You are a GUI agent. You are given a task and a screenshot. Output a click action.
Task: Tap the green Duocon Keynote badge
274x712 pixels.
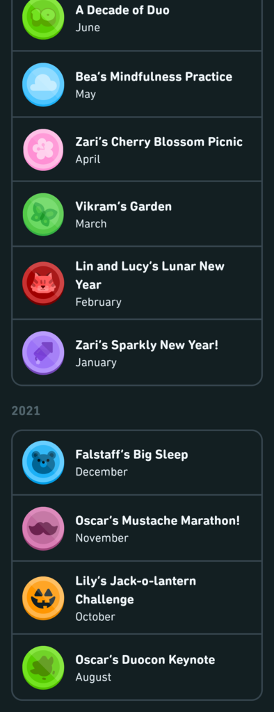(43, 667)
